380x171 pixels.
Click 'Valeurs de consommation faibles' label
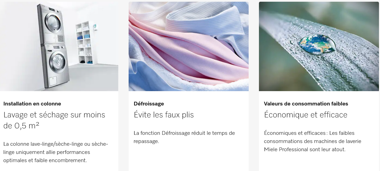pyautogui.click(x=306, y=104)
